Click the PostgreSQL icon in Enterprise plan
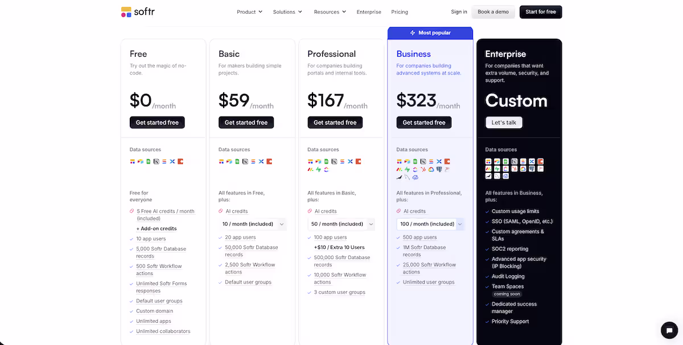The width and height of the screenshot is (683, 345). tap(532, 169)
